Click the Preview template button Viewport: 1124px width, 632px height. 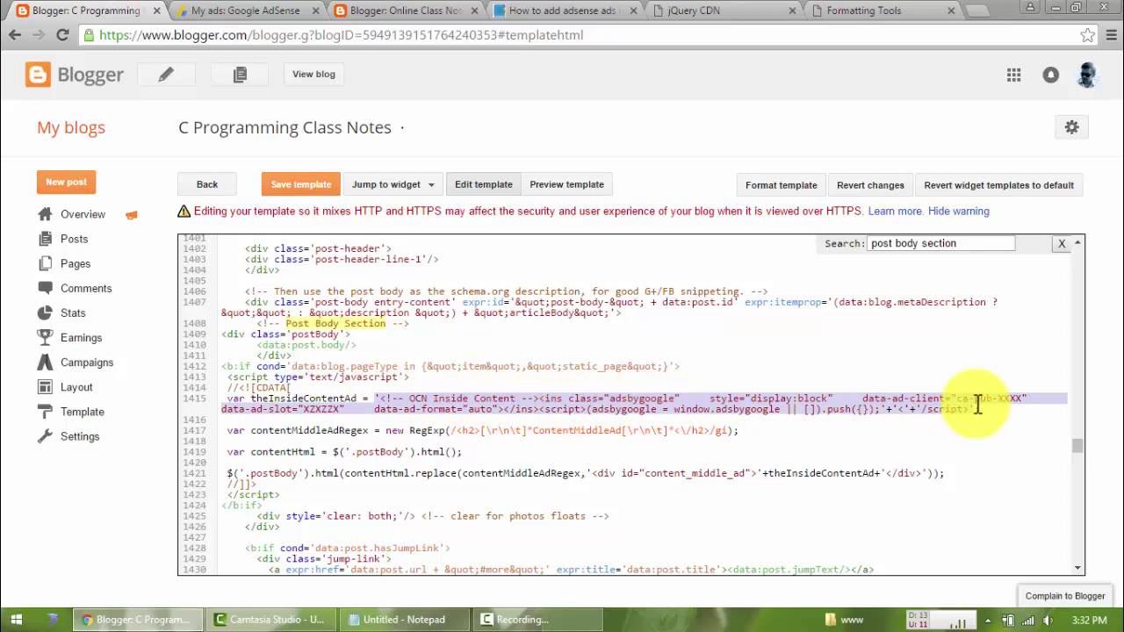click(x=566, y=184)
